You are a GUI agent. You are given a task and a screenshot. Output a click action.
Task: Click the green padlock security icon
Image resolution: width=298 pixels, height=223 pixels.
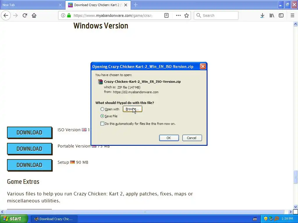(69, 15)
